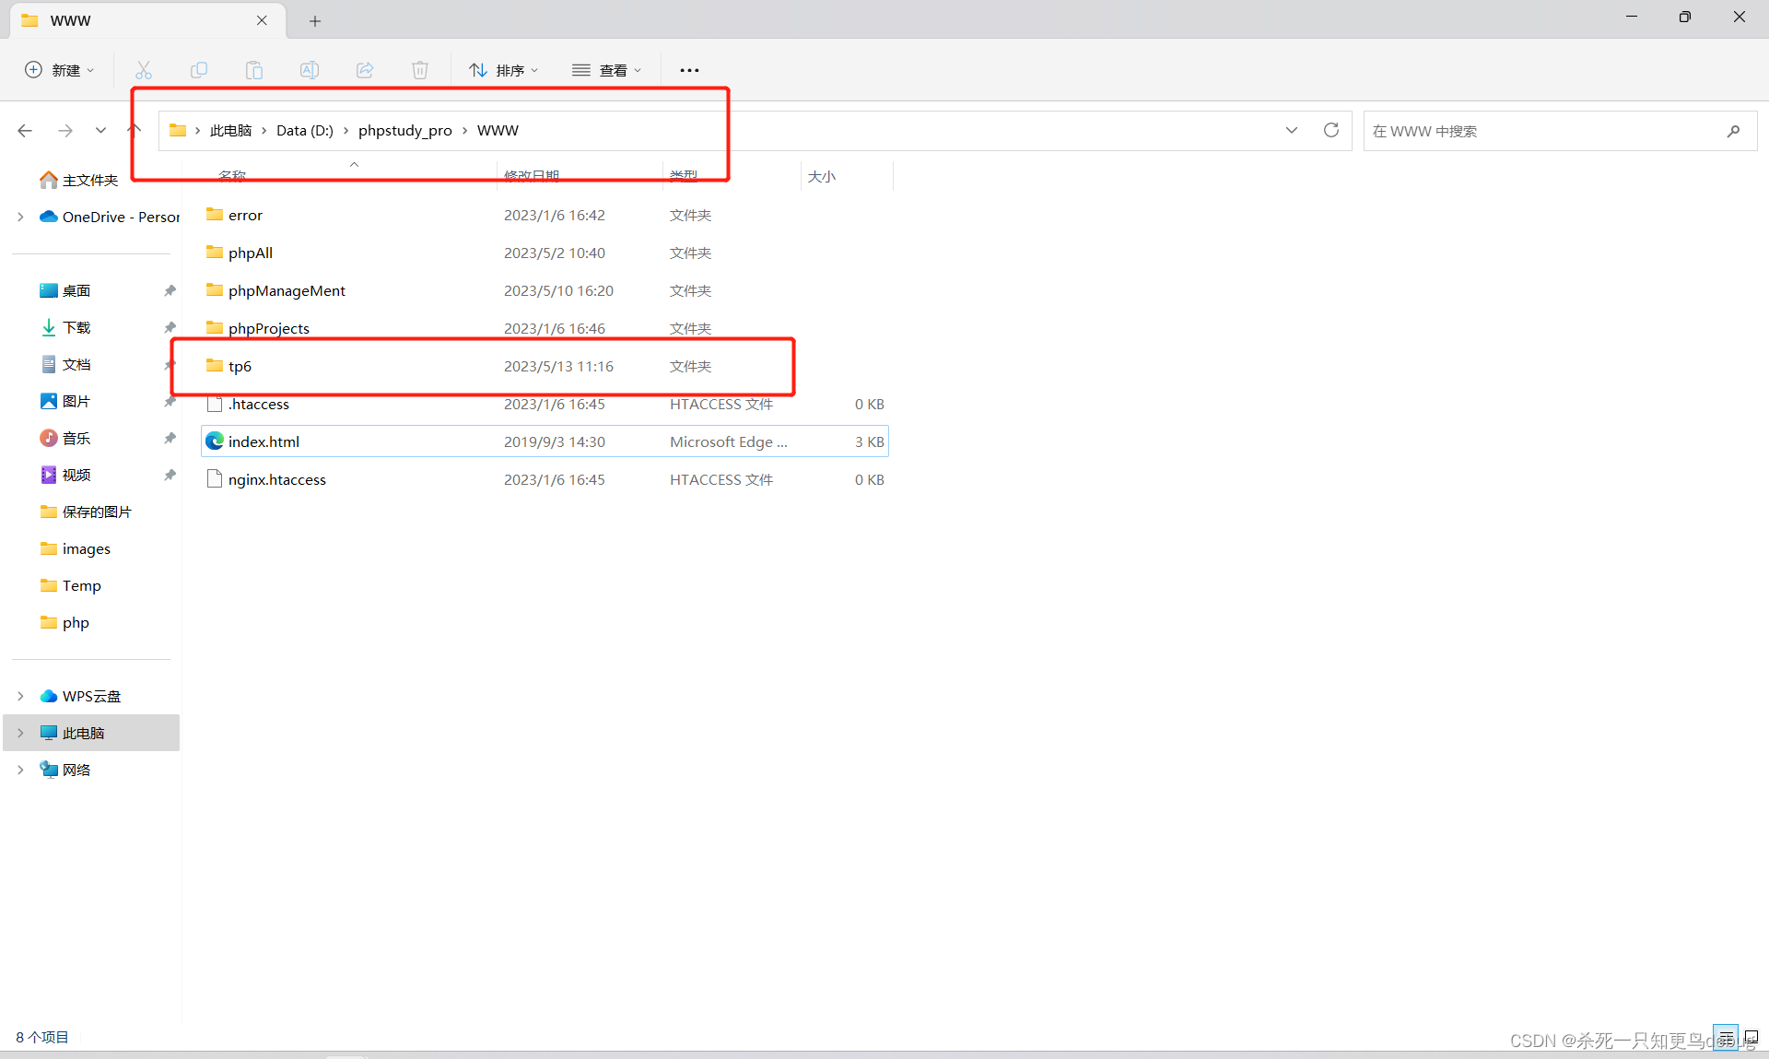Click the refresh icon beside the address bar
Viewport: 1769px width, 1059px height.
[1330, 130]
